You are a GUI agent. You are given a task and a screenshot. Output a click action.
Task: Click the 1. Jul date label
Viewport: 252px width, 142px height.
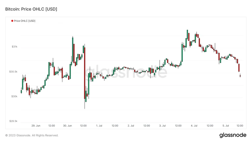99,126
